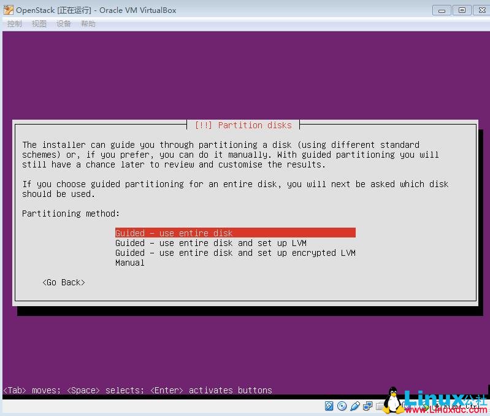Minimize the VirtualBox window
The image size is (490, 416).
tap(442, 10)
